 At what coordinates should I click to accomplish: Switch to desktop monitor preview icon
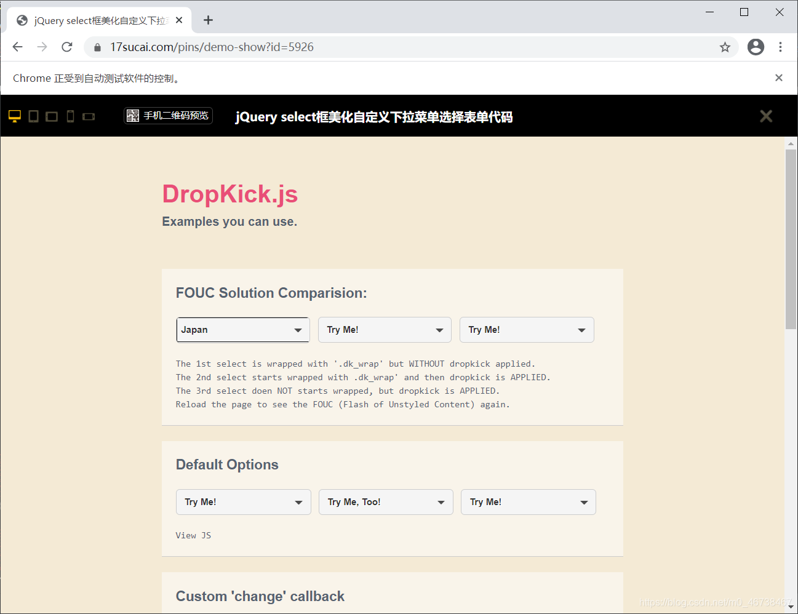coord(15,116)
